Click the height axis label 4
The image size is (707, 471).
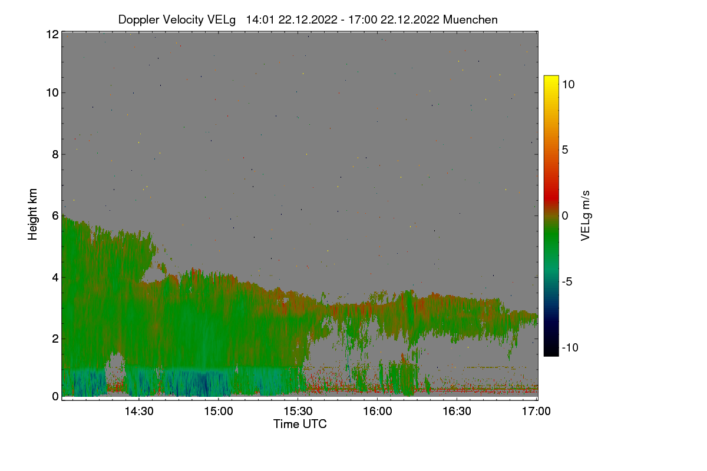click(55, 277)
